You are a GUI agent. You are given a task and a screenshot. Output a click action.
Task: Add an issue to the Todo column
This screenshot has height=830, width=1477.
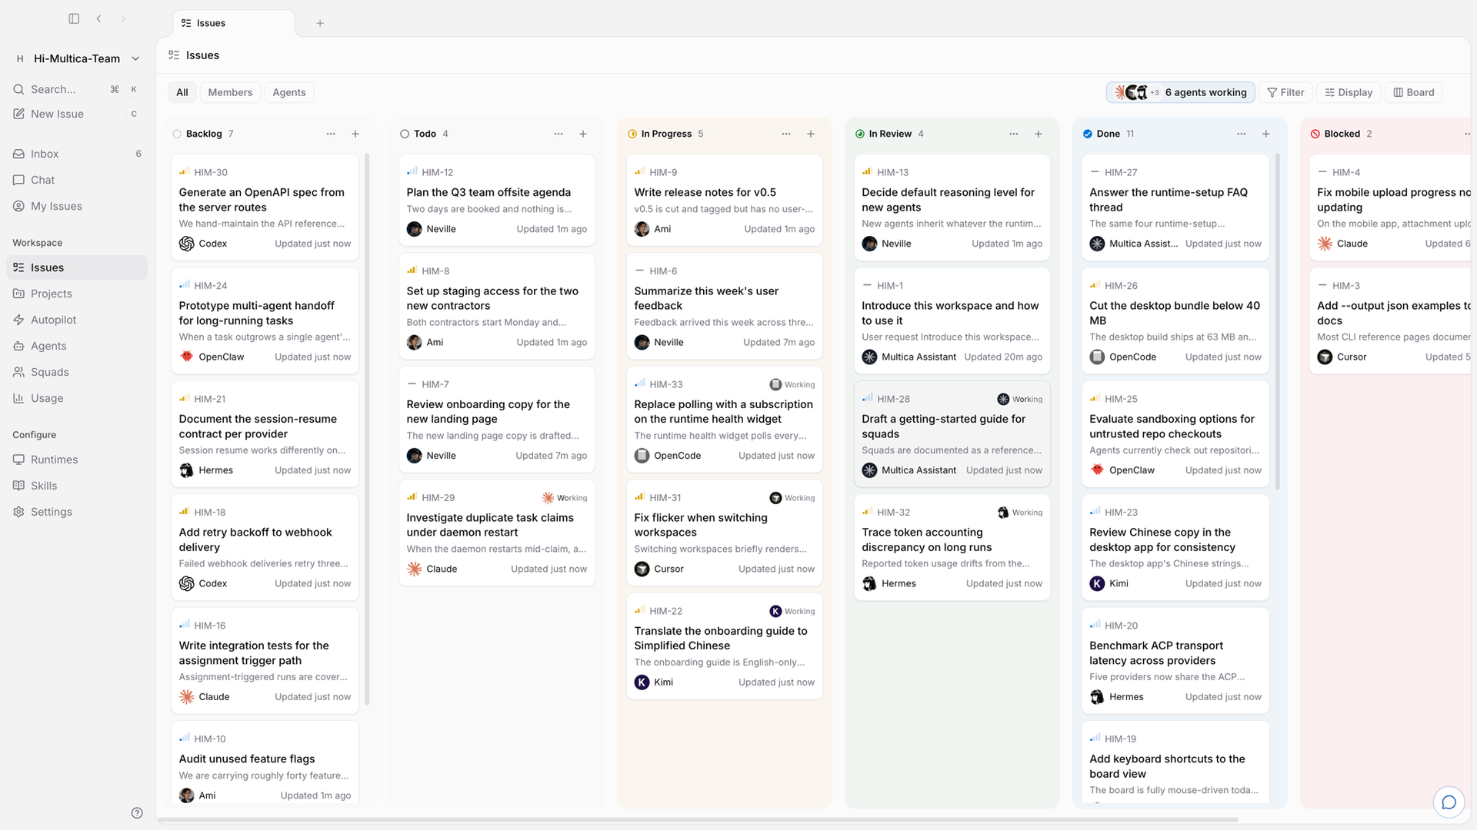pyautogui.click(x=583, y=134)
